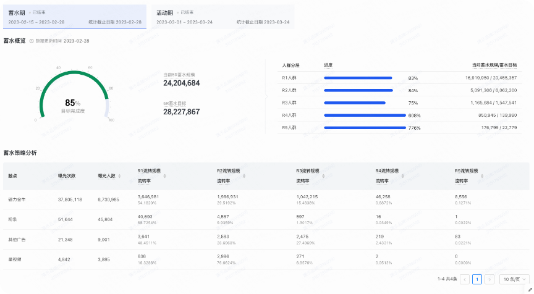Viewport: 534px width, 294px height.
Task: Go to previous page arrow
Action: coord(465,279)
